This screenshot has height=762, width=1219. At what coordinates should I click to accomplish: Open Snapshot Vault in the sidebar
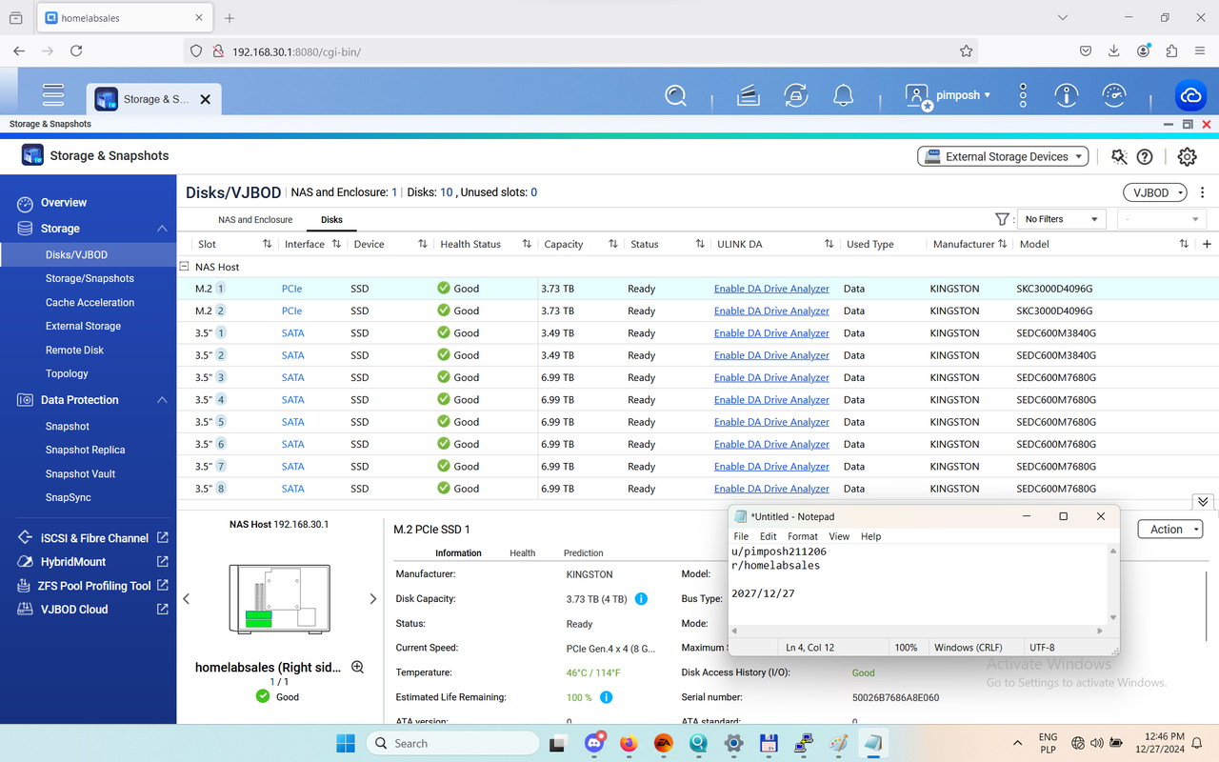[80, 473]
